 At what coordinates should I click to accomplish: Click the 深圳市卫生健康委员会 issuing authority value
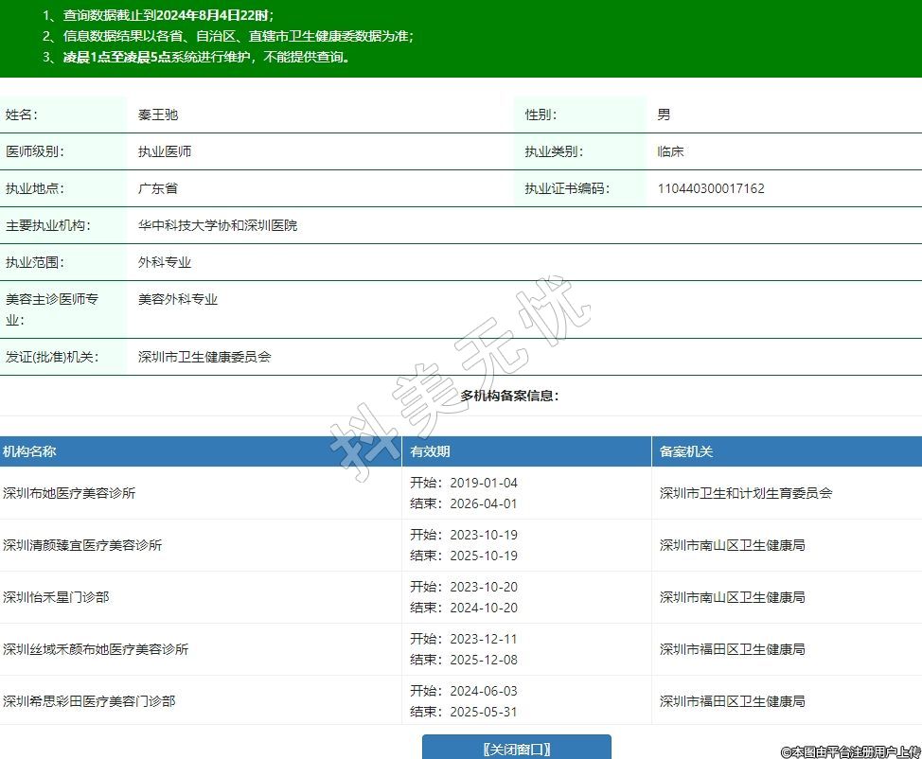point(204,357)
